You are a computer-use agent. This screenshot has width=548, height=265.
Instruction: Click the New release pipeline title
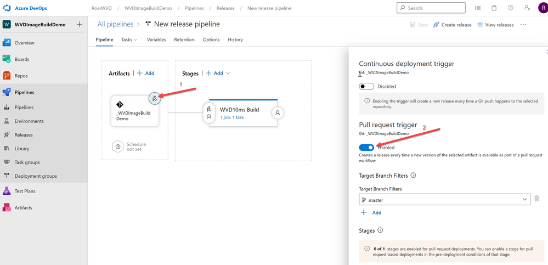pyautogui.click(x=187, y=24)
